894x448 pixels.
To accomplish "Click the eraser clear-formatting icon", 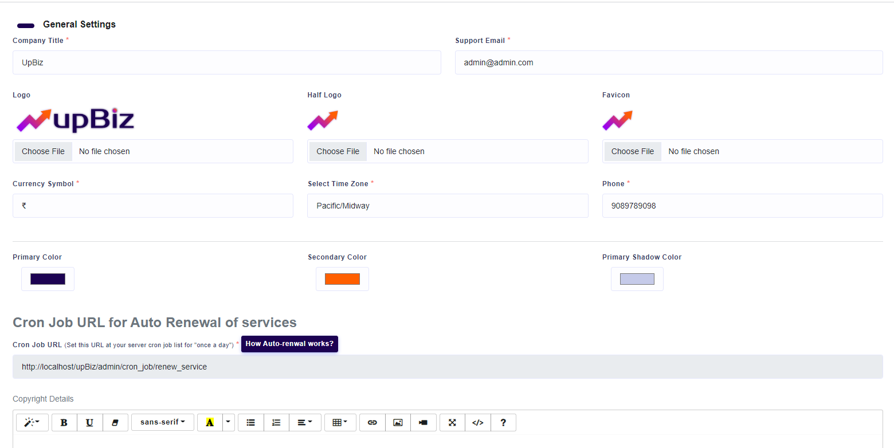I will tap(115, 422).
